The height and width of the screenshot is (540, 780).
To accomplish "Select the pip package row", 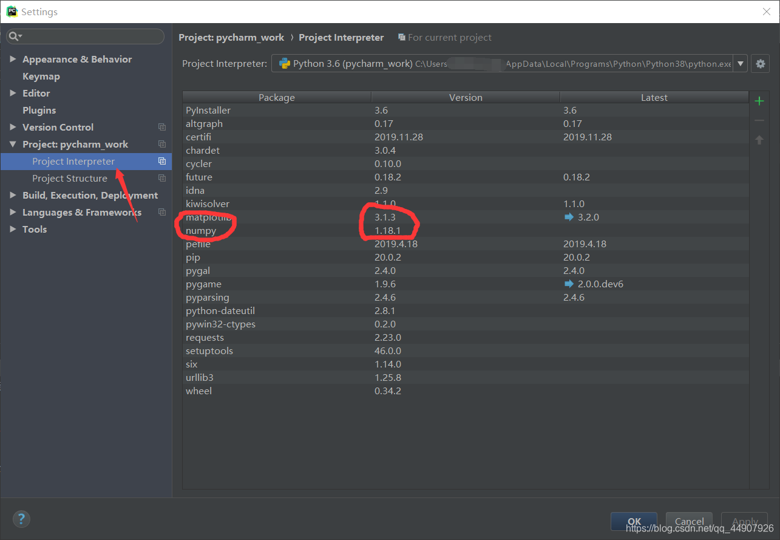I will point(466,257).
